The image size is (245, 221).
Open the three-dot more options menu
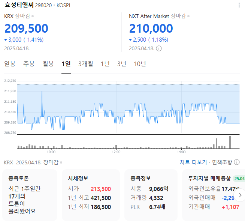(239, 5)
